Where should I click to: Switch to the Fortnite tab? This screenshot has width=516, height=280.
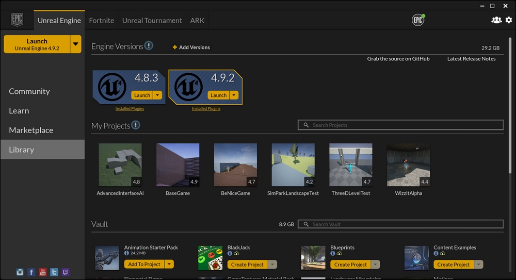coord(101,21)
